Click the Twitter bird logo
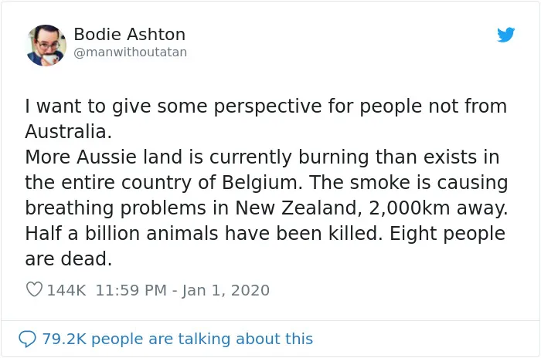Screen dimensions: 541x358 click(505, 35)
